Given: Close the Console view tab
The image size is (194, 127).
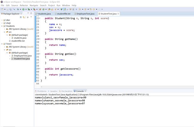Looking at the screenshot, I should pos(85,91).
